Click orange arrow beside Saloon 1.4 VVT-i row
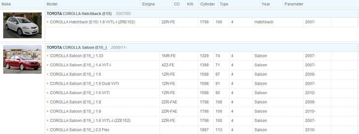The image size is (359, 134). tap(48, 65)
